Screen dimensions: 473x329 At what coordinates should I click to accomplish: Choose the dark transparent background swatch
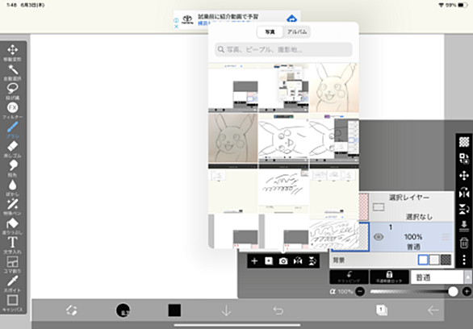click(x=446, y=260)
